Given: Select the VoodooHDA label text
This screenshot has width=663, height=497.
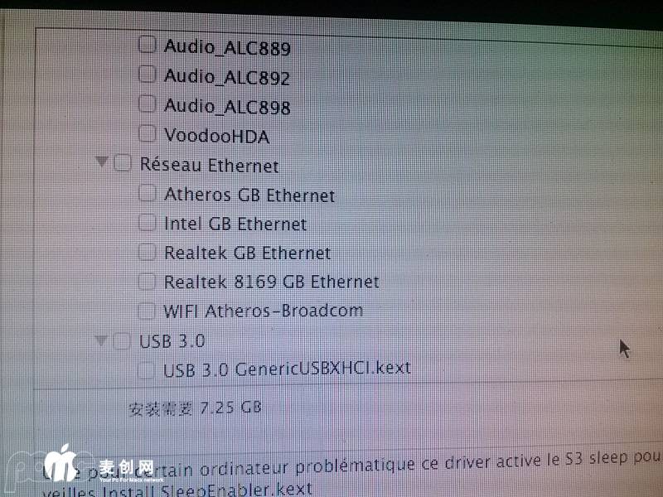Looking at the screenshot, I should pos(217,136).
